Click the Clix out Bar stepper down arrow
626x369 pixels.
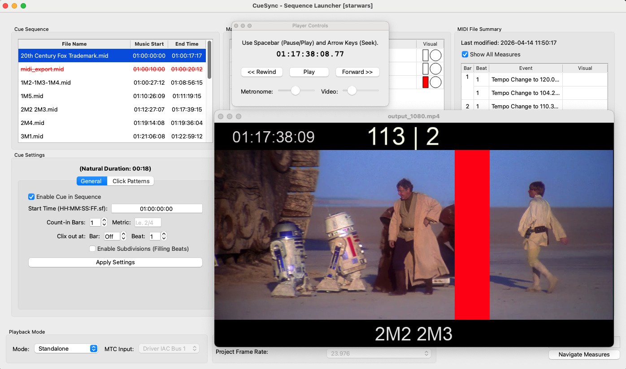coord(124,239)
